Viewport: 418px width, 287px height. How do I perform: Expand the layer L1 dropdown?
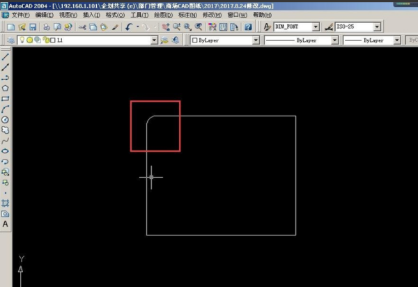(x=154, y=40)
